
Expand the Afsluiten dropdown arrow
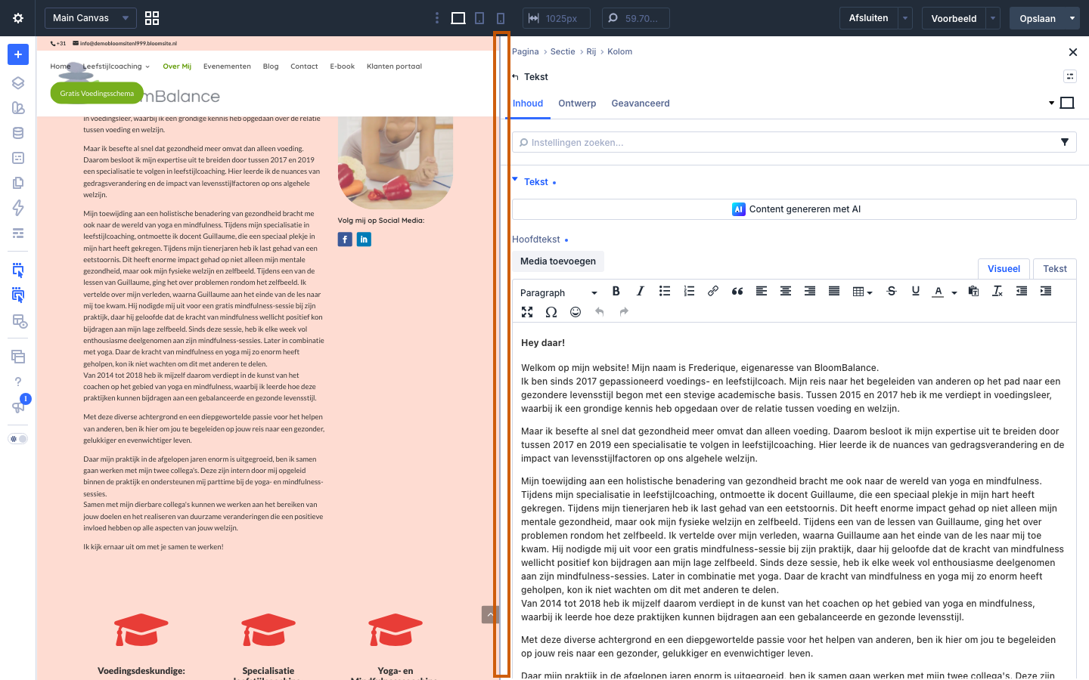point(905,18)
